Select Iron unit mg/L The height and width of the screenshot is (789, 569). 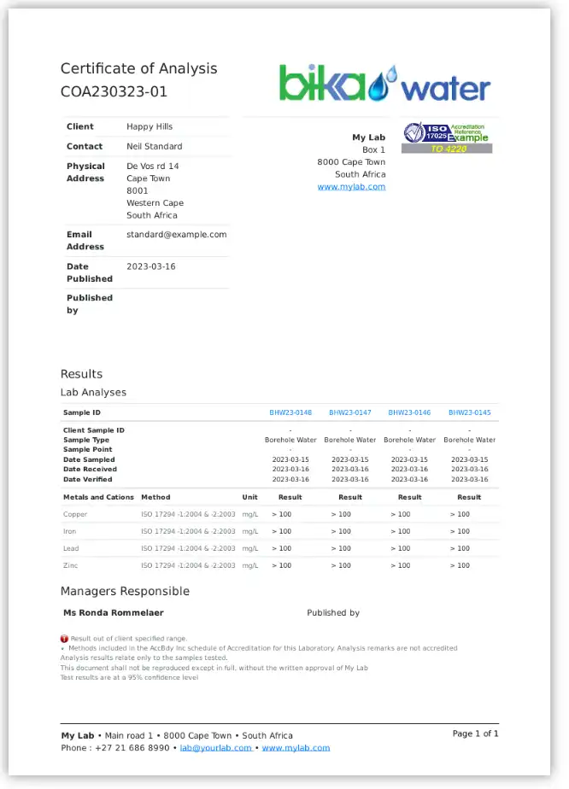(250, 531)
